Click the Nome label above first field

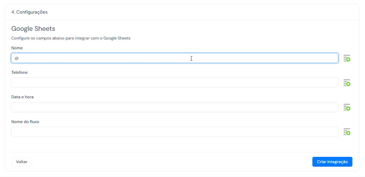(x=17, y=48)
